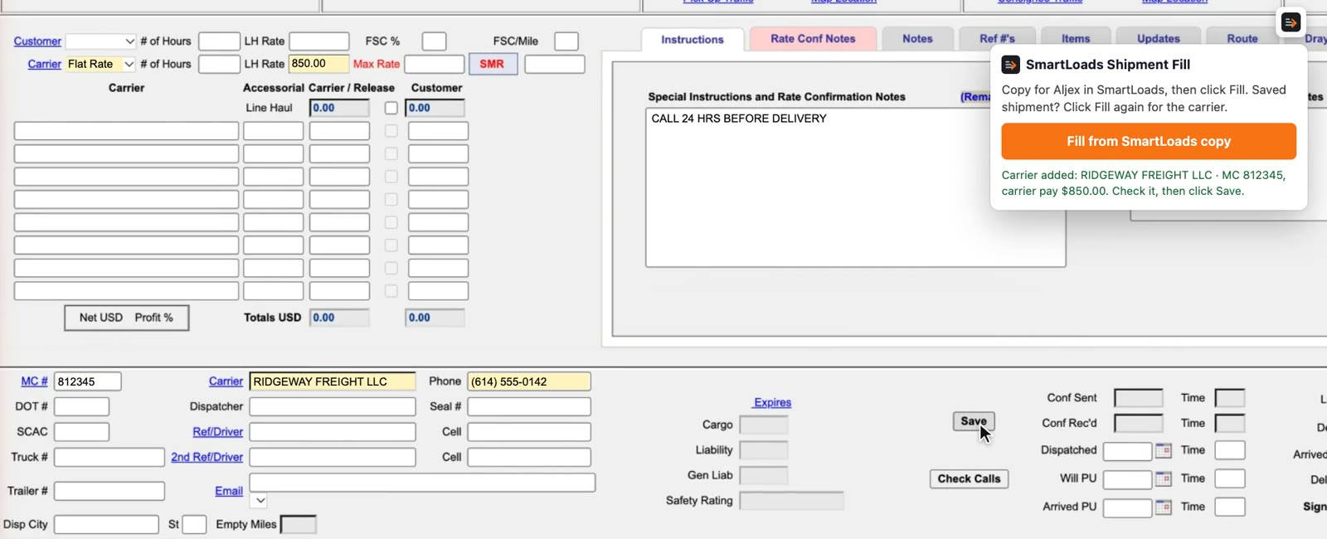Expand the dropdown arrow below the Email field
The image size is (1327, 539).
click(x=260, y=500)
